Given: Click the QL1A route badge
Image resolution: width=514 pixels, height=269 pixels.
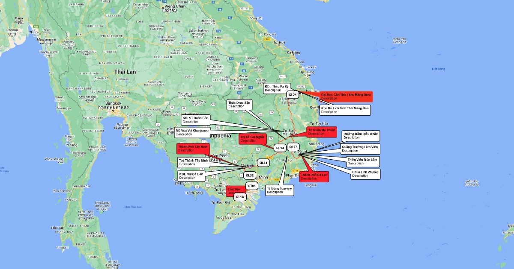Looking at the screenshot, I should pos(240,197).
